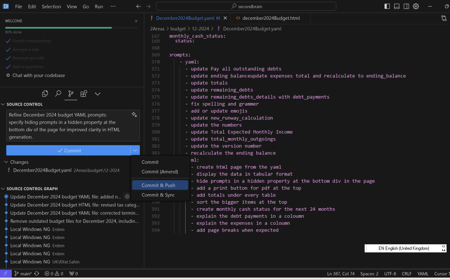
Task: Click 12-2024 breadcrumb segment
Action: 200,29
